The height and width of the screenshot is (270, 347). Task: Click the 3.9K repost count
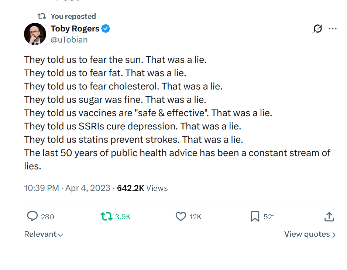coord(123,217)
